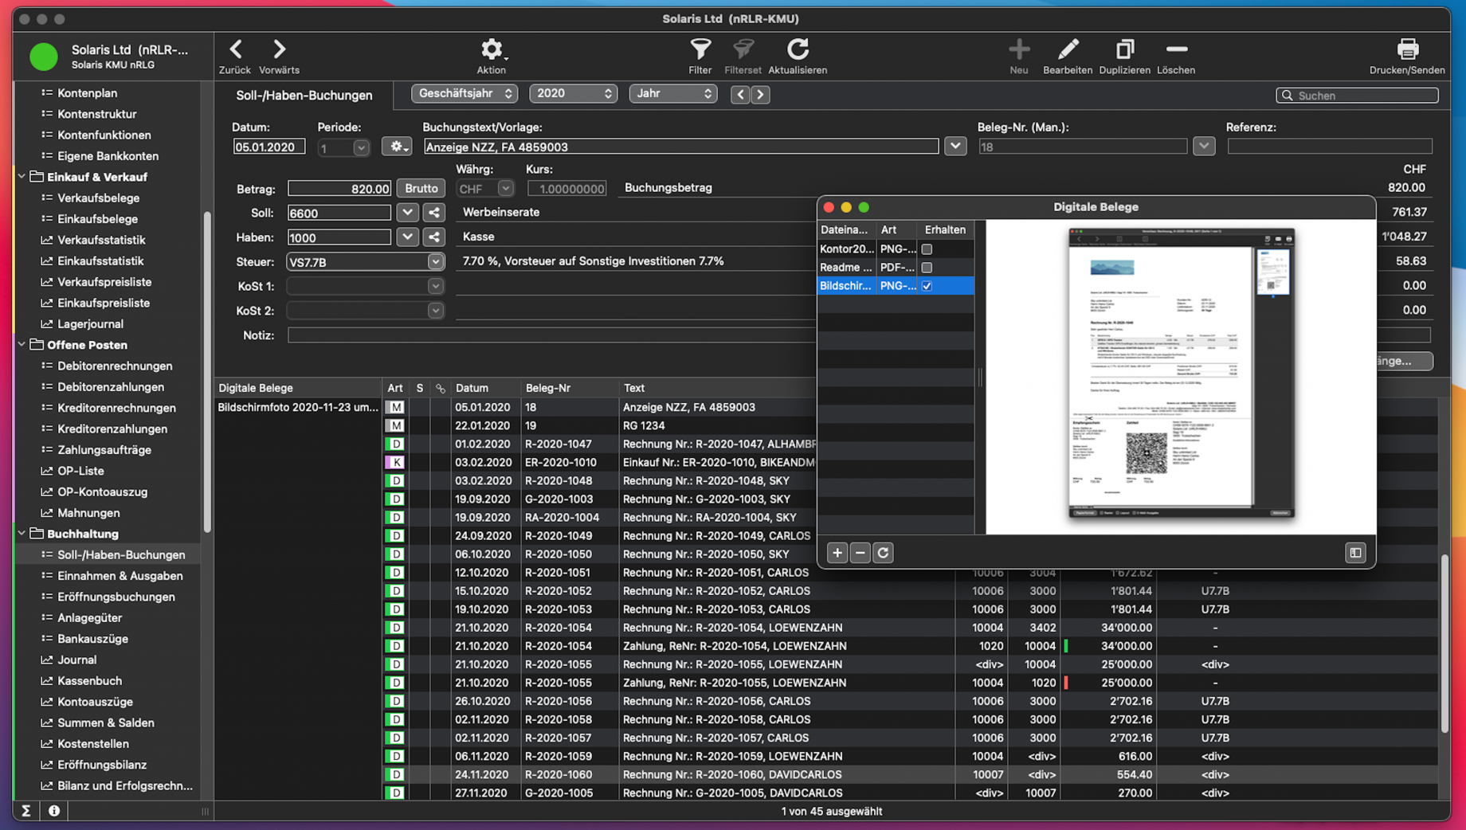
Task: Open the Geschäftsjahr dropdown
Action: pos(464,94)
